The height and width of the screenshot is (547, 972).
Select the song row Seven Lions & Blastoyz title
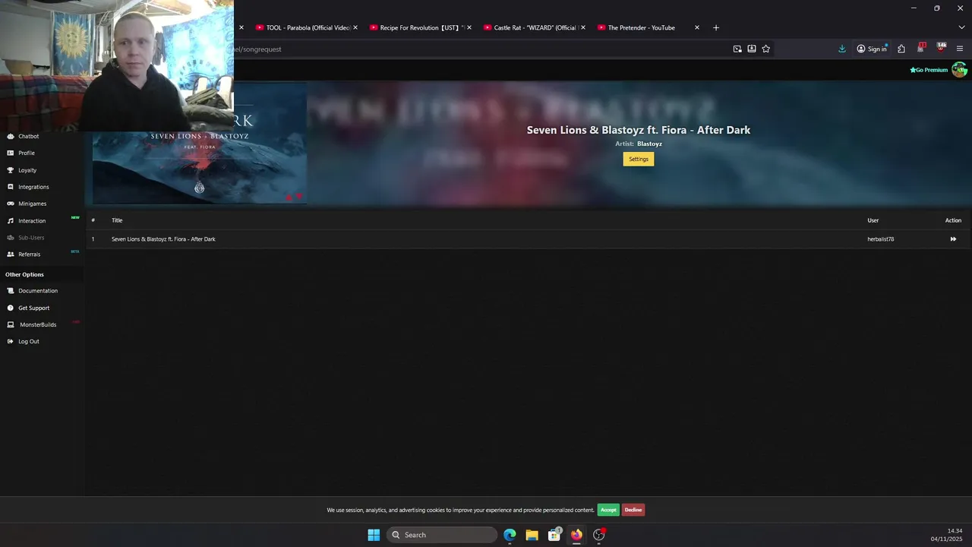163,239
